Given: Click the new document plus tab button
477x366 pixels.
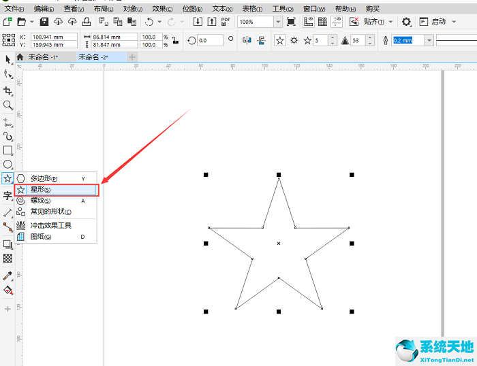Looking at the screenshot, I should pyautogui.click(x=132, y=57).
